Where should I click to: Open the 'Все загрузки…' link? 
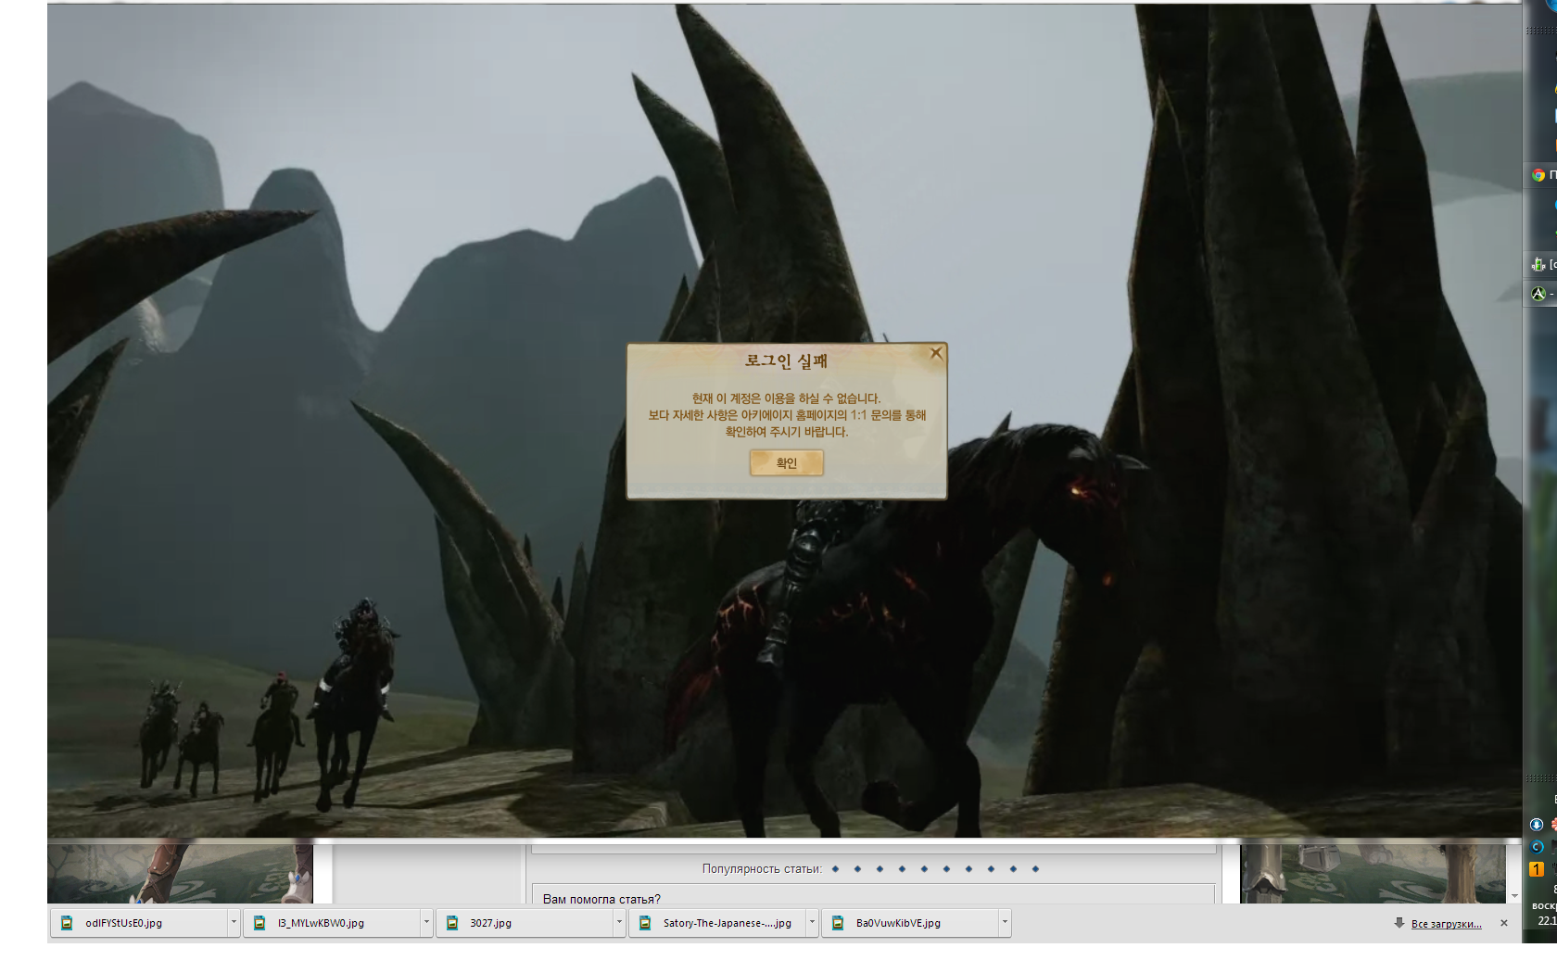1446,924
